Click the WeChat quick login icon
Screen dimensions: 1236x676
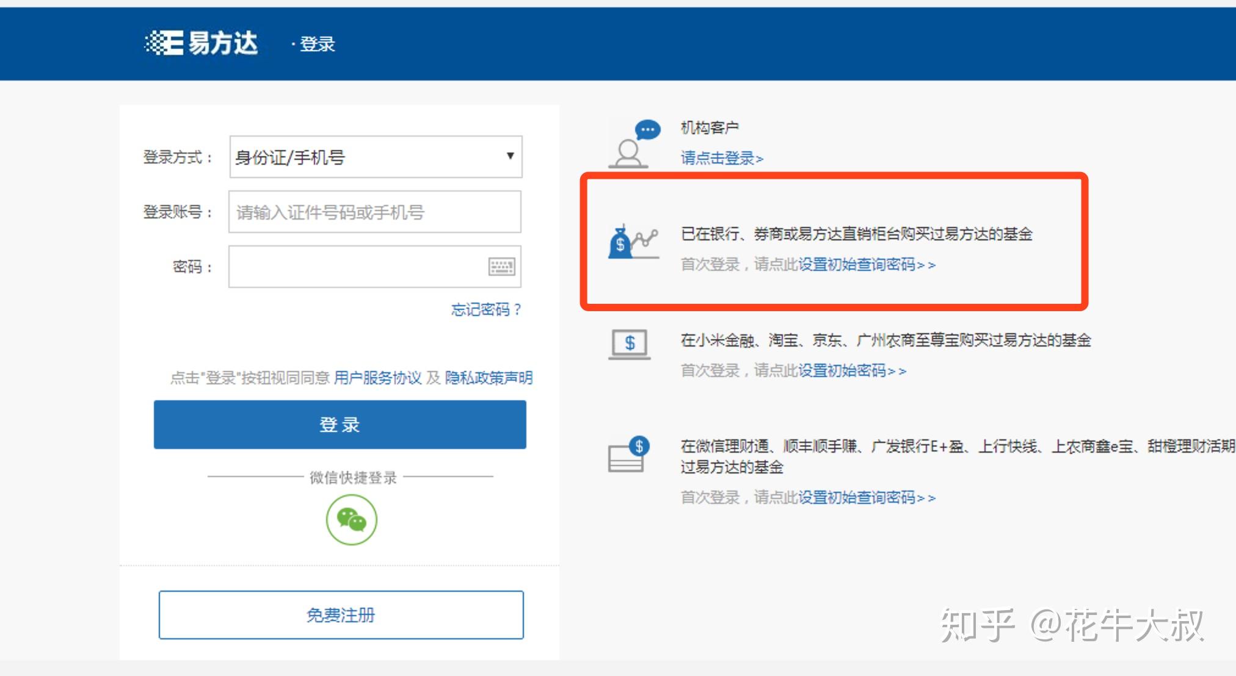point(351,520)
